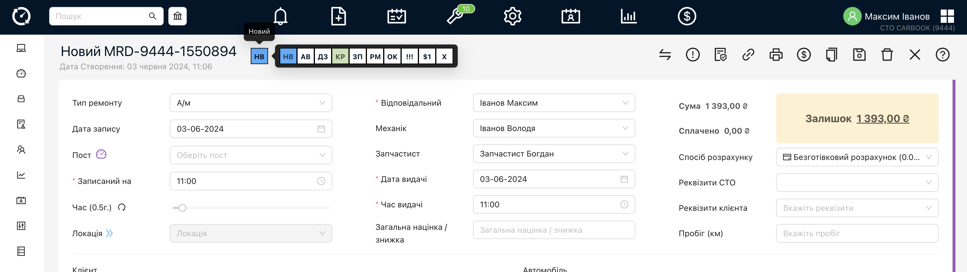967x272 pixels.
Task: Open the statistics bar chart icon
Action: 628,16
